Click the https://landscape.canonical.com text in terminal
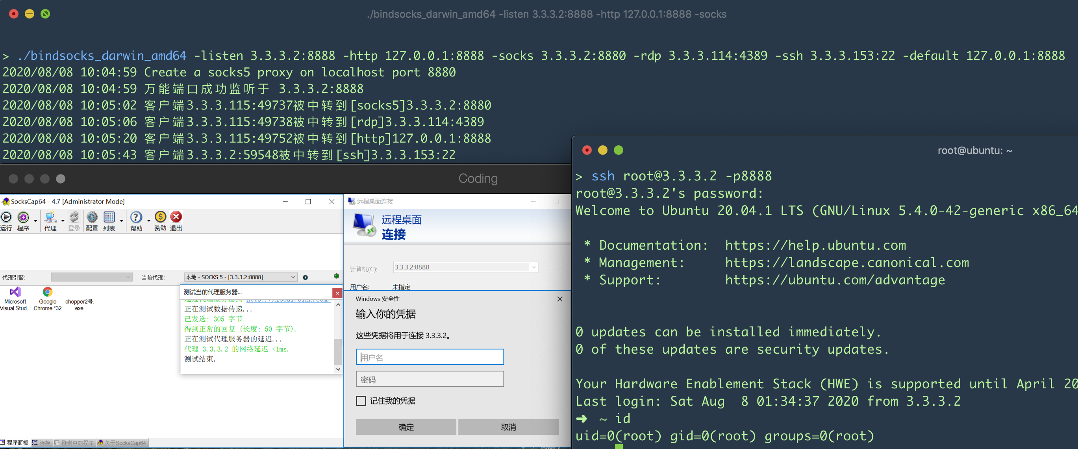Viewport: 1078px width, 449px height. click(847, 262)
